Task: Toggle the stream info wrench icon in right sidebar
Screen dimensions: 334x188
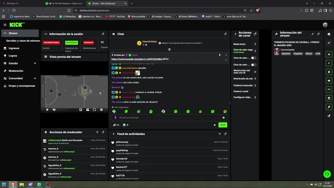Action: coord(329,107)
